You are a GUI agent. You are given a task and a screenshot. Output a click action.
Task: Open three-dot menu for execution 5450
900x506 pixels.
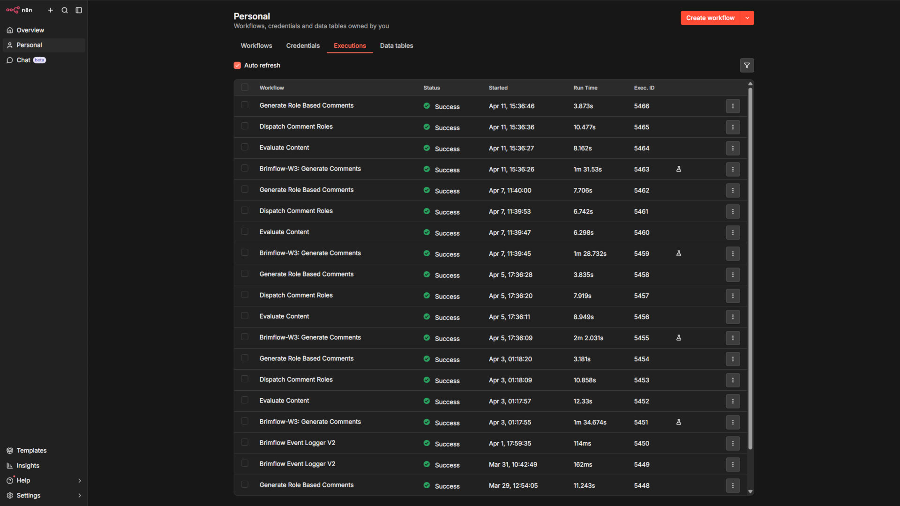[733, 444]
